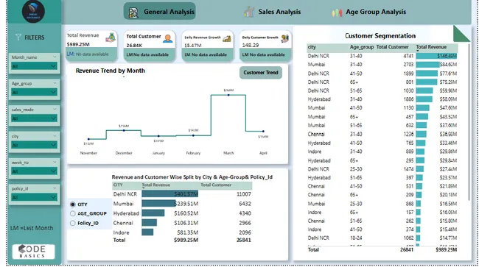This screenshot has height=267, width=479.
Task: Click the February axis label
Action: pos(193,153)
